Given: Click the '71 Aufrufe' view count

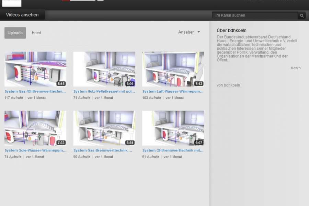Looking at the screenshot, I should (x=82, y=98).
